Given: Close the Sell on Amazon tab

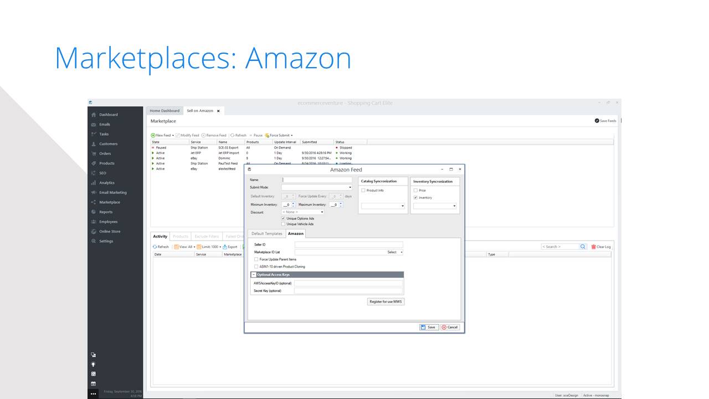Looking at the screenshot, I should (x=218, y=111).
